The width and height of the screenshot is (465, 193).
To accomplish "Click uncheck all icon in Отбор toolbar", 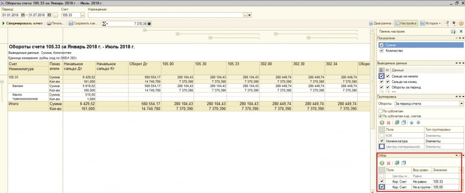I will point(403,163).
